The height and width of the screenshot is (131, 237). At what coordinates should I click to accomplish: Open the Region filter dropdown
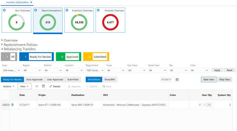pyautogui.click(x=40, y=70)
